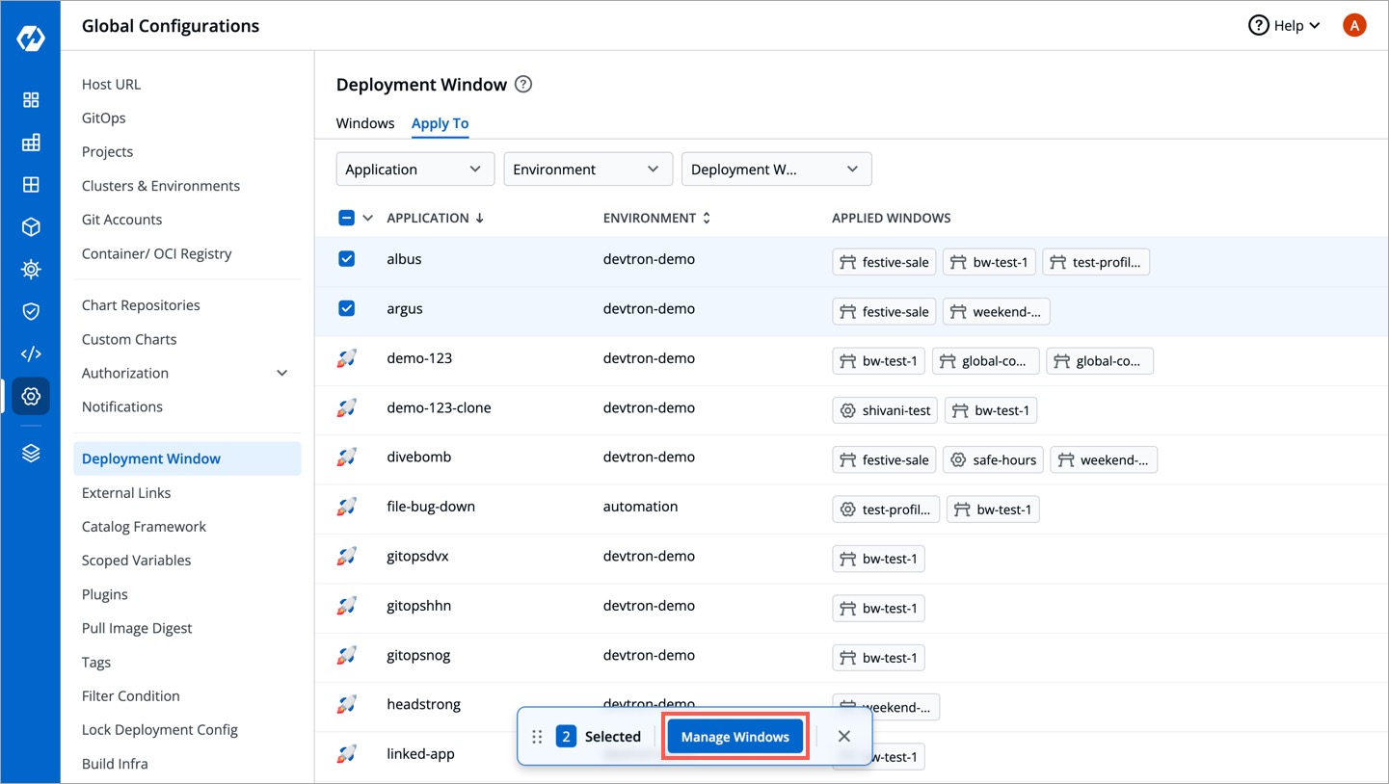Open the festive-sale window chip on albus
This screenshot has height=784, width=1389.
tap(883, 261)
